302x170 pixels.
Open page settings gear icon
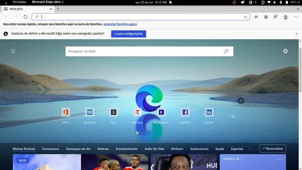click(x=285, y=51)
